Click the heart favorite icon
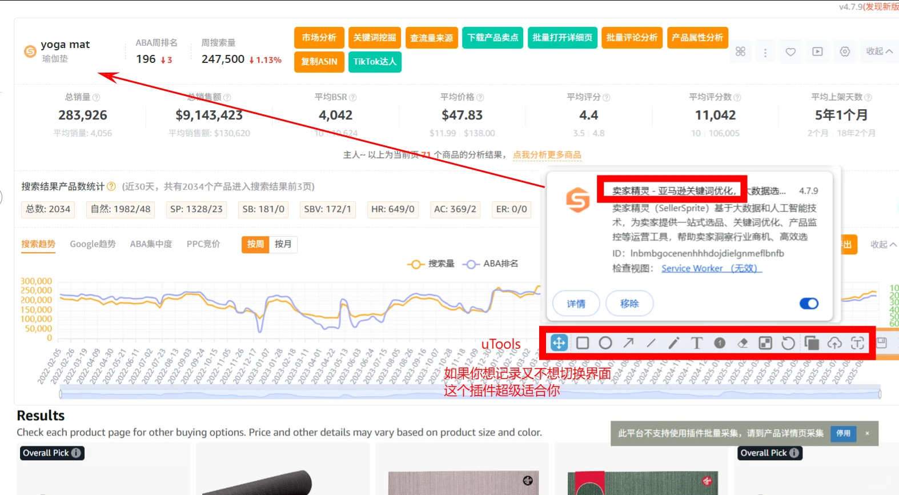The height and width of the screenshot is (495, 899). point(790,51)
